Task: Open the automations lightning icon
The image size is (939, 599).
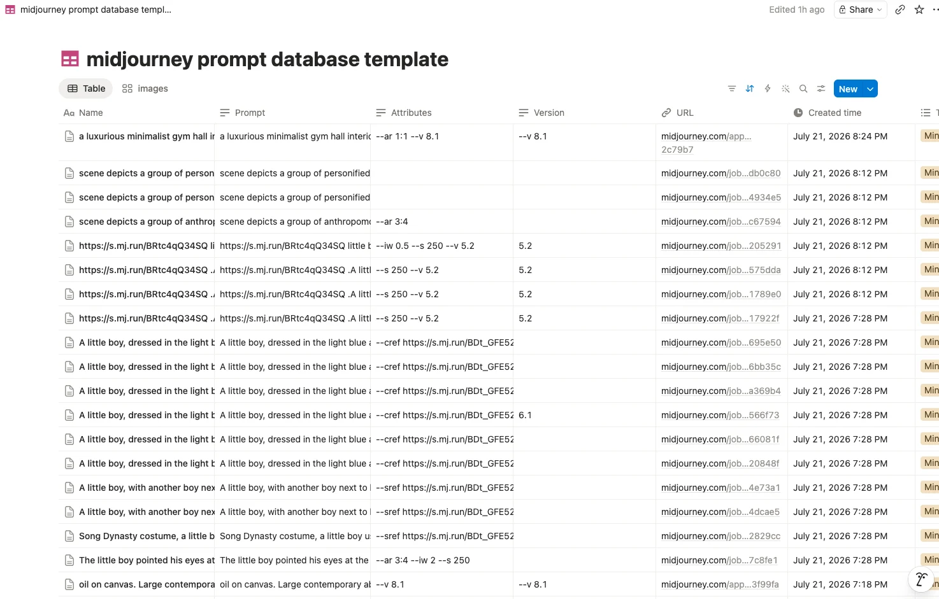Action: point(768,88)
